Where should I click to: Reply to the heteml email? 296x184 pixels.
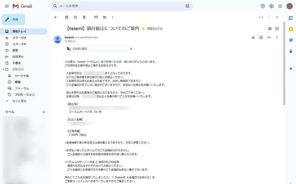[269, 37]
